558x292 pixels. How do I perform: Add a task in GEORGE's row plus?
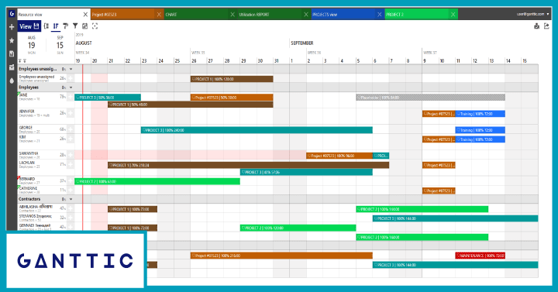(x=71, y=129)
